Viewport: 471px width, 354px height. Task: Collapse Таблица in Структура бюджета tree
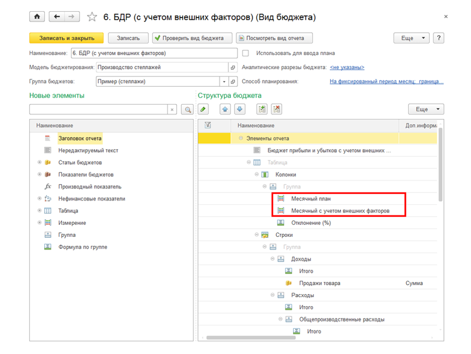tap(249, 162)
